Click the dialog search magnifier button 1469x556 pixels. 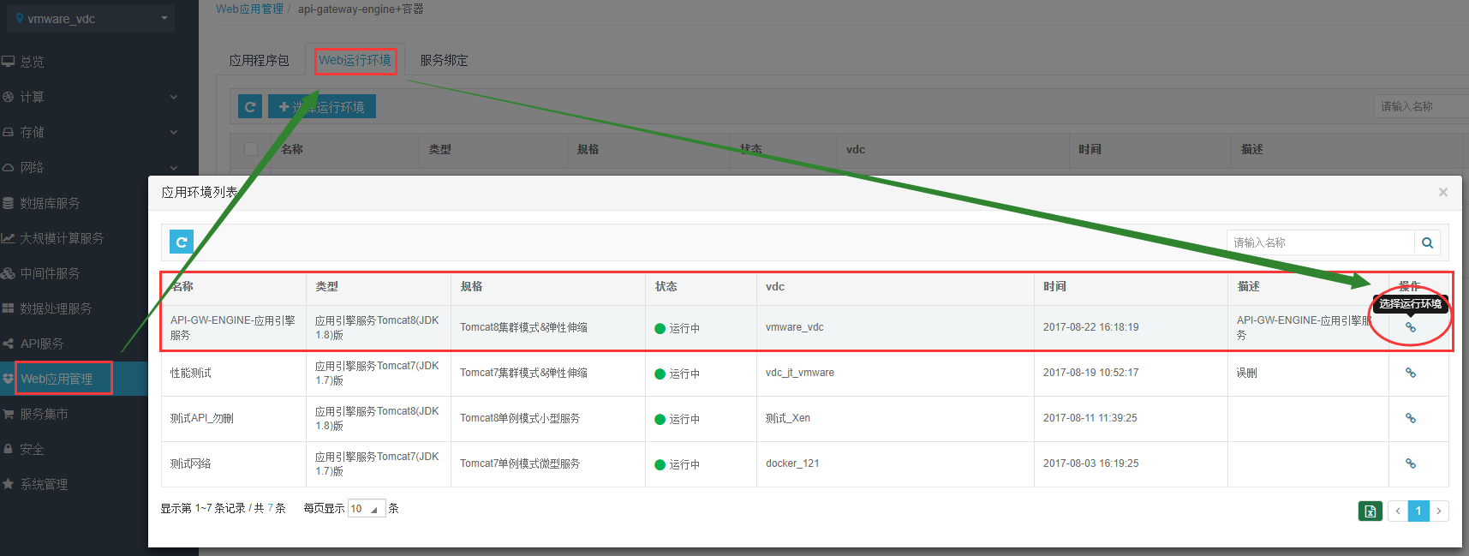point(1427,242)
